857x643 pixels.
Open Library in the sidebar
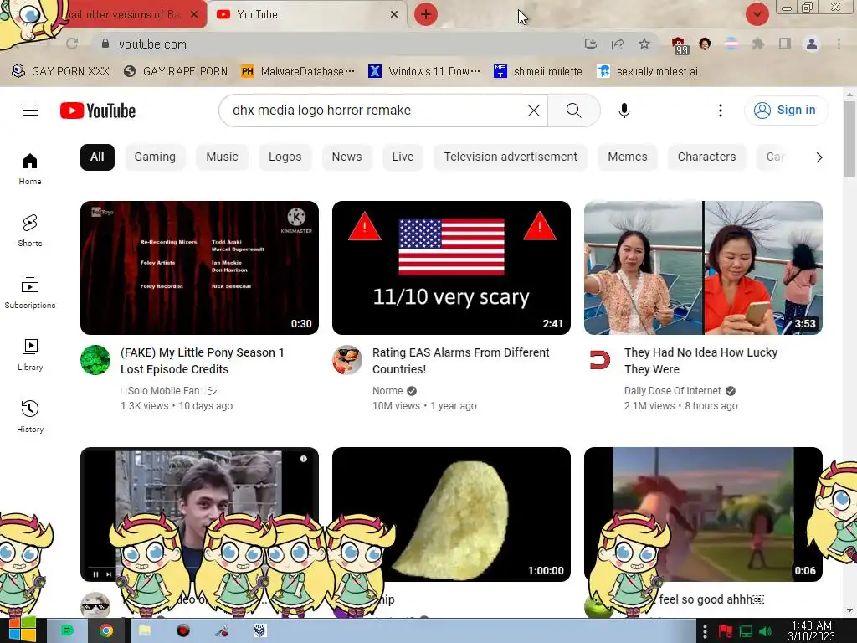coord(30,355)
